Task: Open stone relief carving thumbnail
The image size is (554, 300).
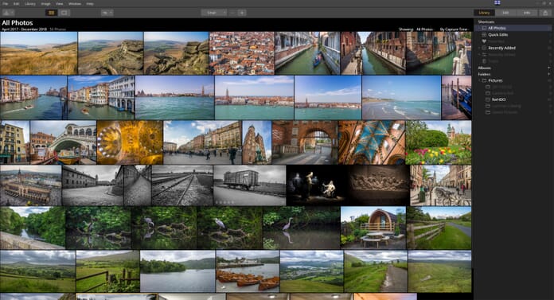Action: click(379, 185)
